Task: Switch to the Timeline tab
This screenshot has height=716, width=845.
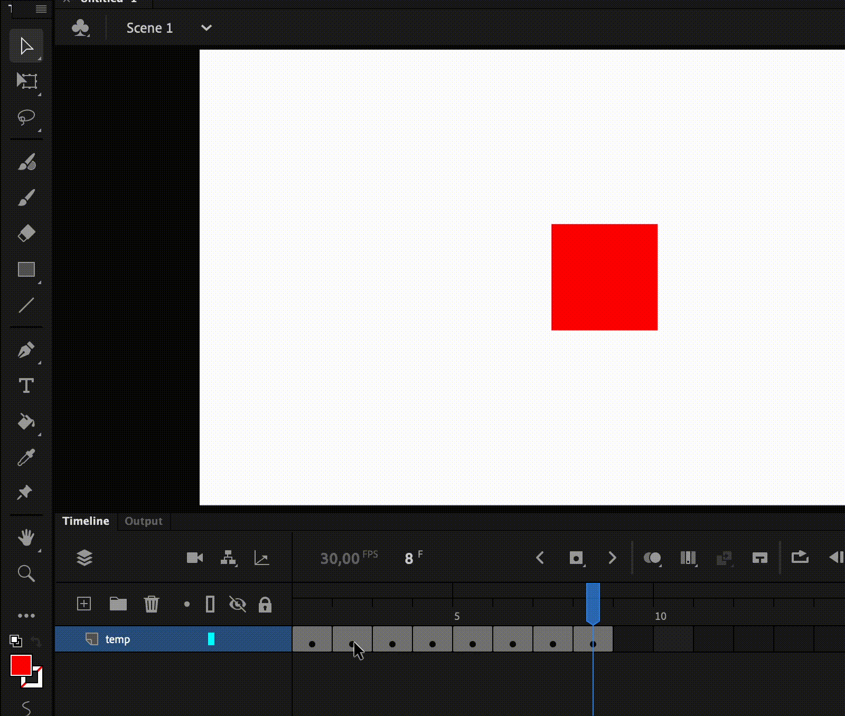Action: [86, 521]
